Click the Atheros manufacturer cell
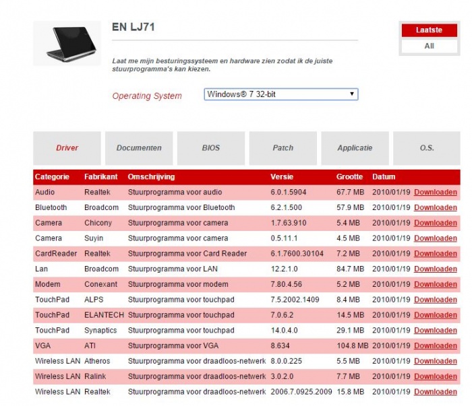Viewport: 472px width, 406px height. tap(97, 361)
